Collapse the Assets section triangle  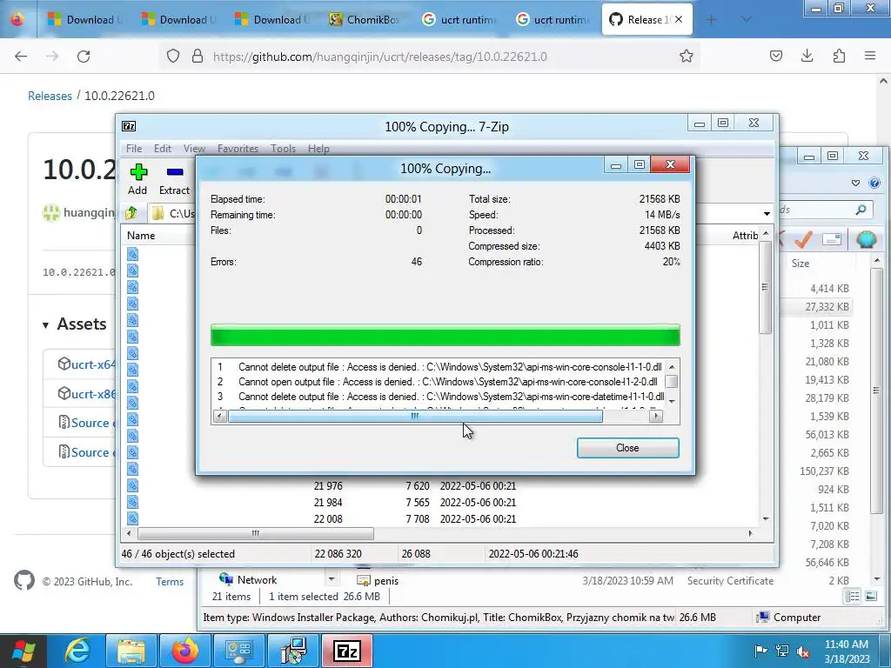tap(45, 325)
